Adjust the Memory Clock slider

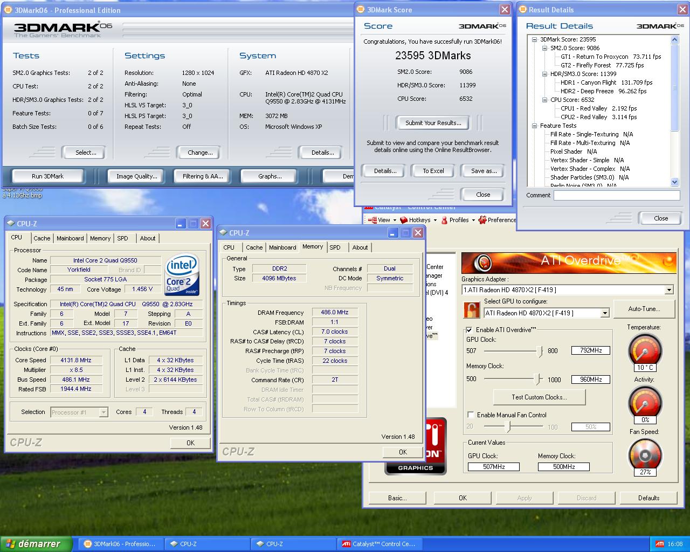click(537, 379)
